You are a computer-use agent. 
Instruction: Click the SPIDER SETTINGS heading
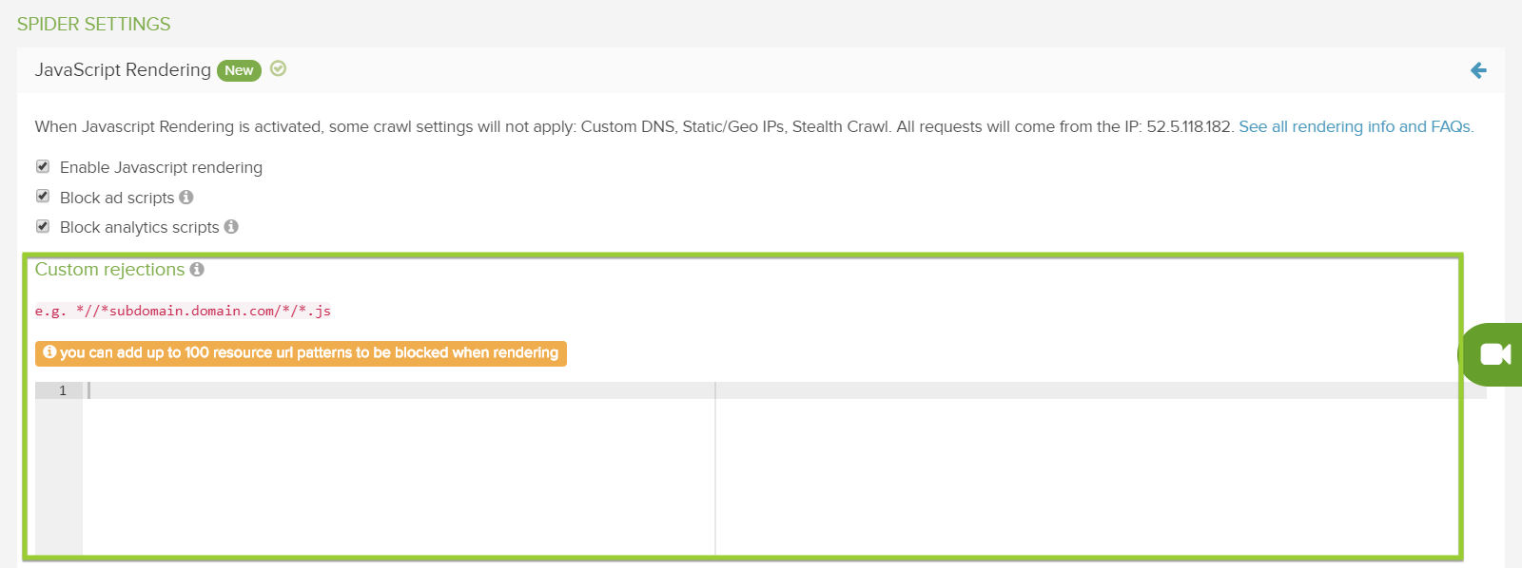pos(93,24)
